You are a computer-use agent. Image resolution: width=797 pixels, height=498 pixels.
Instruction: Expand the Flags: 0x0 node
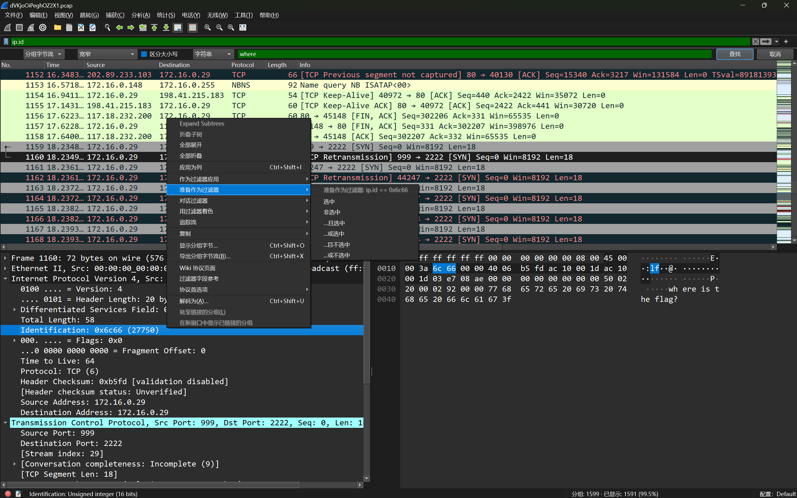14,341
